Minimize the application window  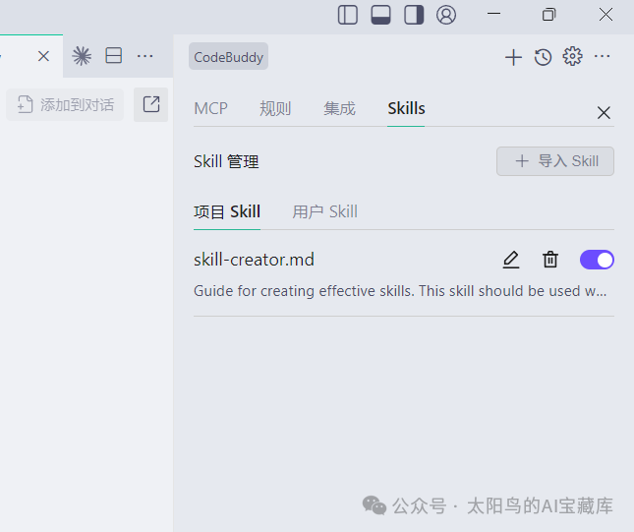pos(493,14)
